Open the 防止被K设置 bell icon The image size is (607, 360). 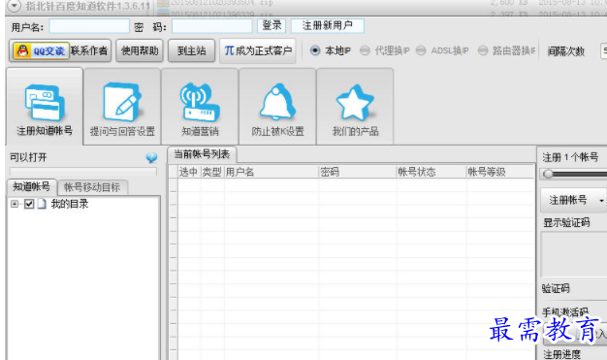click(277, 107)
